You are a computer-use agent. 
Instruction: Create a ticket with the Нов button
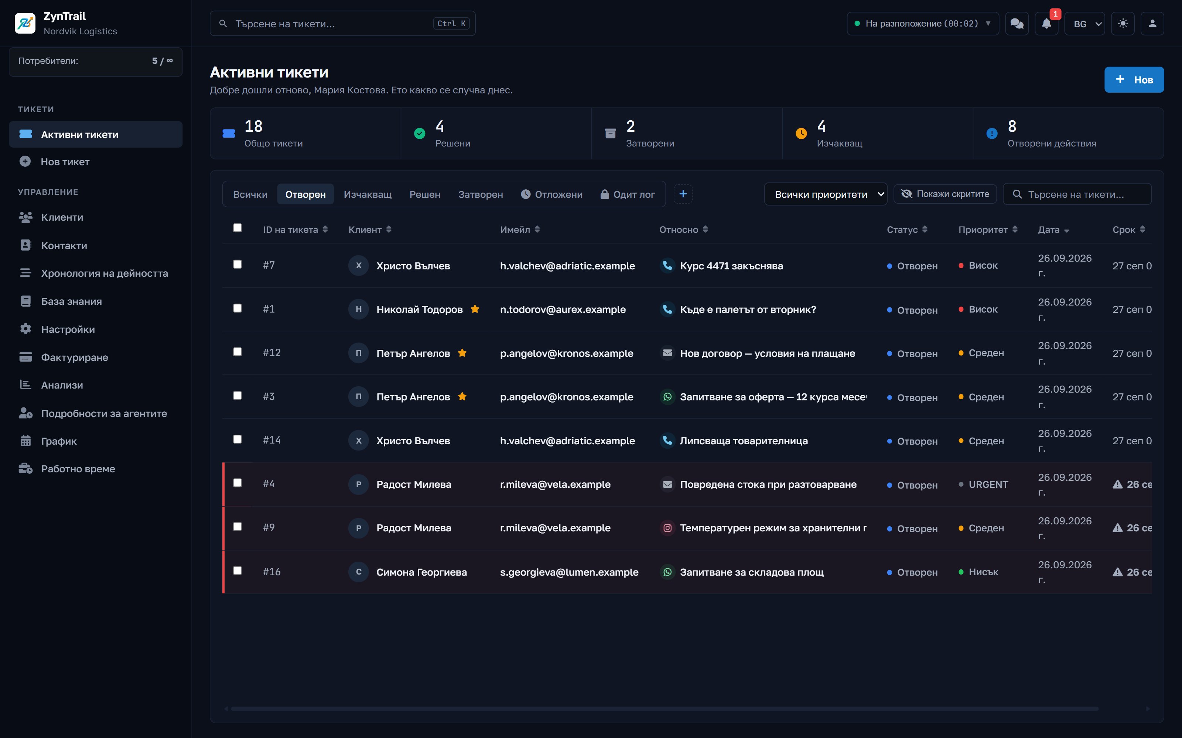coord(1134,80)
